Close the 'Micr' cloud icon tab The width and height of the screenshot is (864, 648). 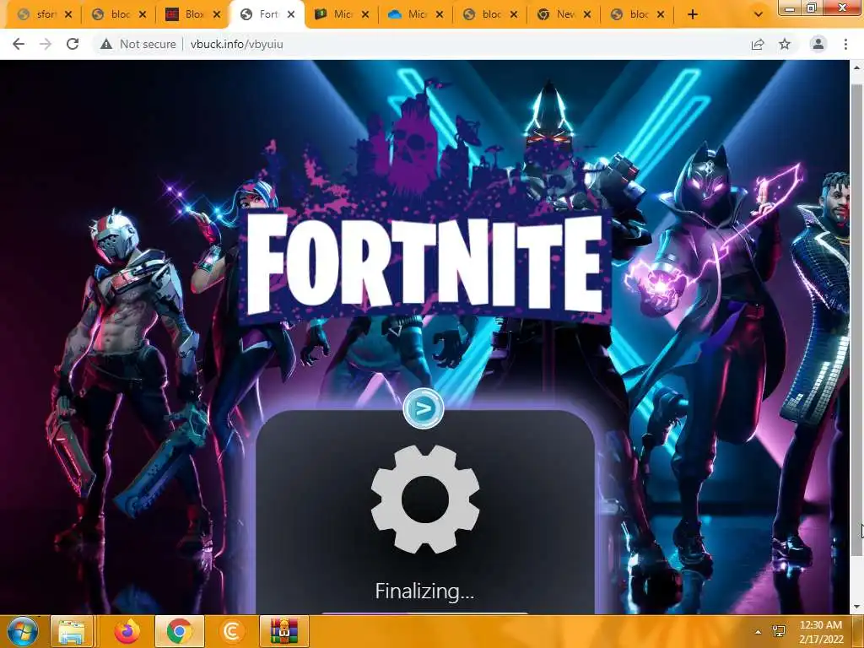click(439, 15)
